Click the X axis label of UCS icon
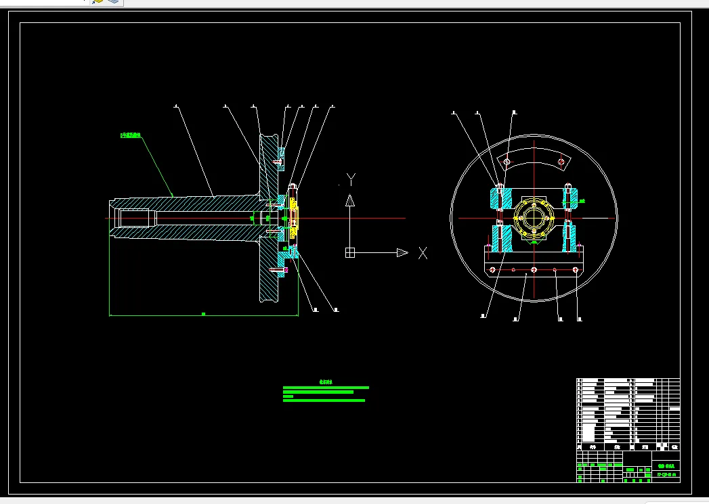The image size is (709, 504). [423, 253]
